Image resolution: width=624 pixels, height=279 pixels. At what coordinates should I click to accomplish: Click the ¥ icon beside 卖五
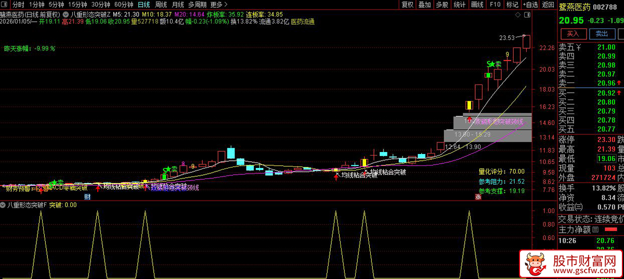(578, 47)
